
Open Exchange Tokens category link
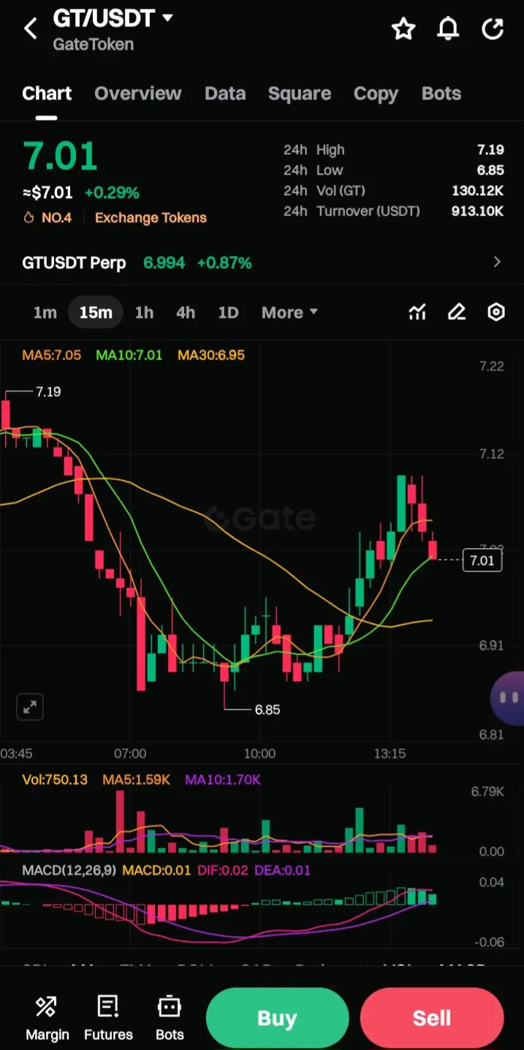[x=151, y=218]
